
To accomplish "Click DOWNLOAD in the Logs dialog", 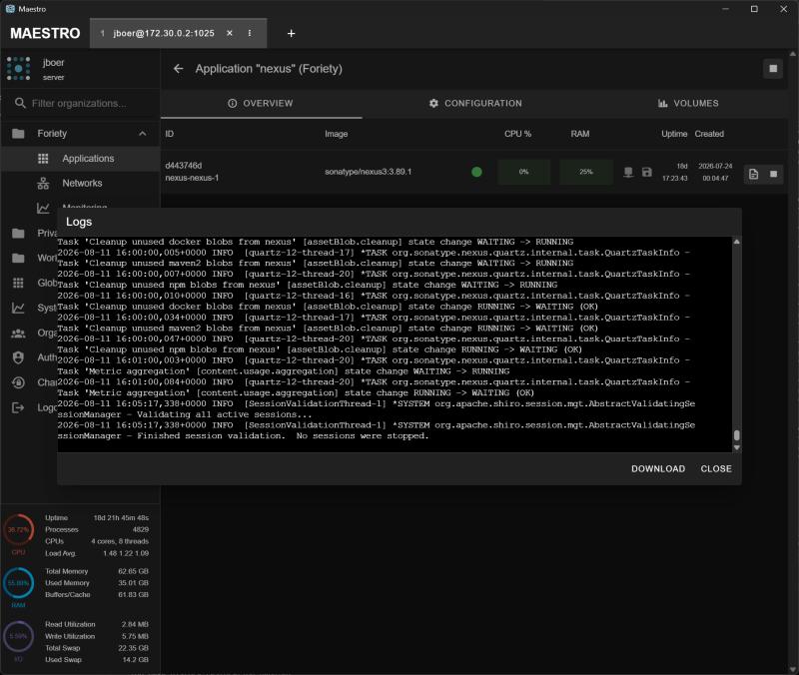I will tap(658, 468).
